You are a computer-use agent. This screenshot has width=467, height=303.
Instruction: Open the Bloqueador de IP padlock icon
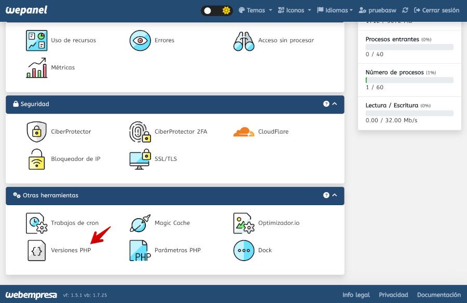pyautogui.click(x=37, y=159)
